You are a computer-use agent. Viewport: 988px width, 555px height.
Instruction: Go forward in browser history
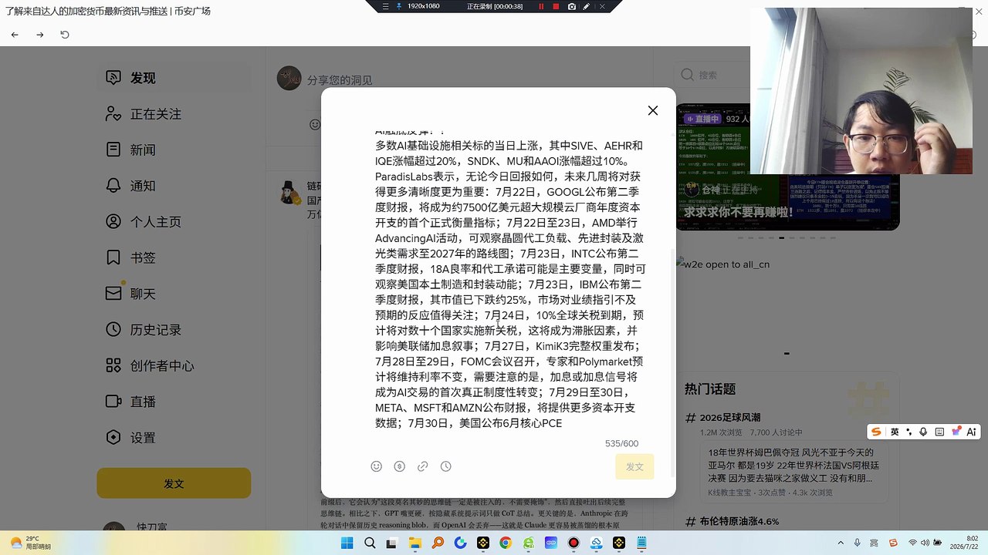[40, 35]
